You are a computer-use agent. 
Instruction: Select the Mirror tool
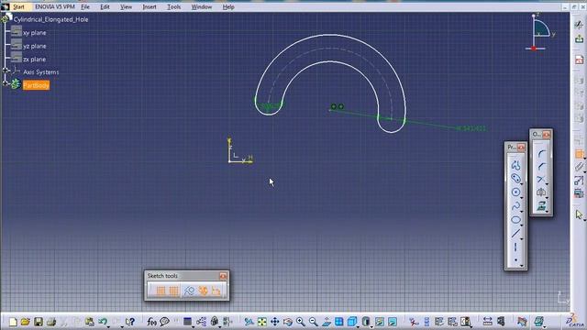point(541,192)
